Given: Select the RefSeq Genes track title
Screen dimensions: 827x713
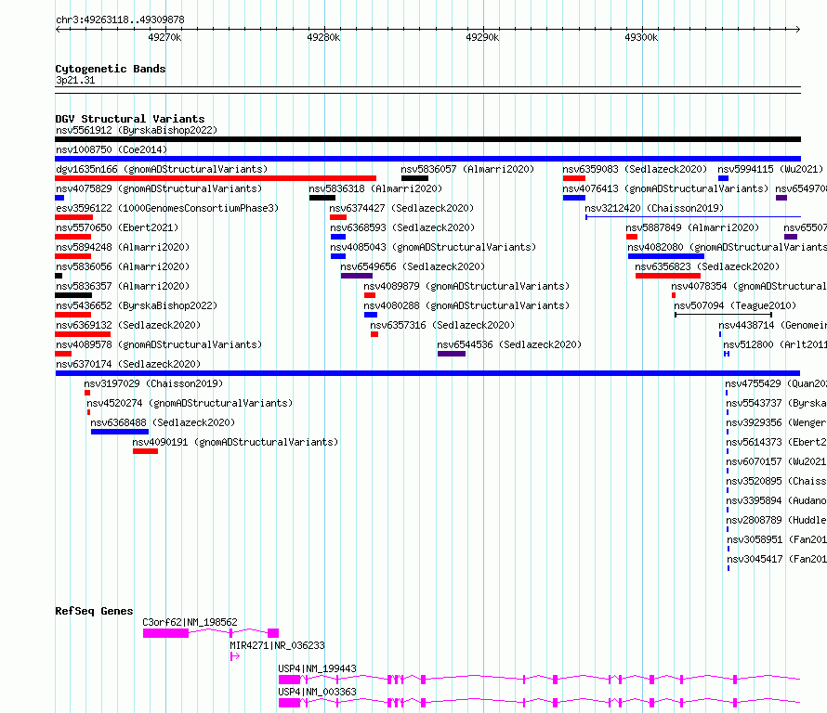Looking at the screenshot, I should 94,611.
